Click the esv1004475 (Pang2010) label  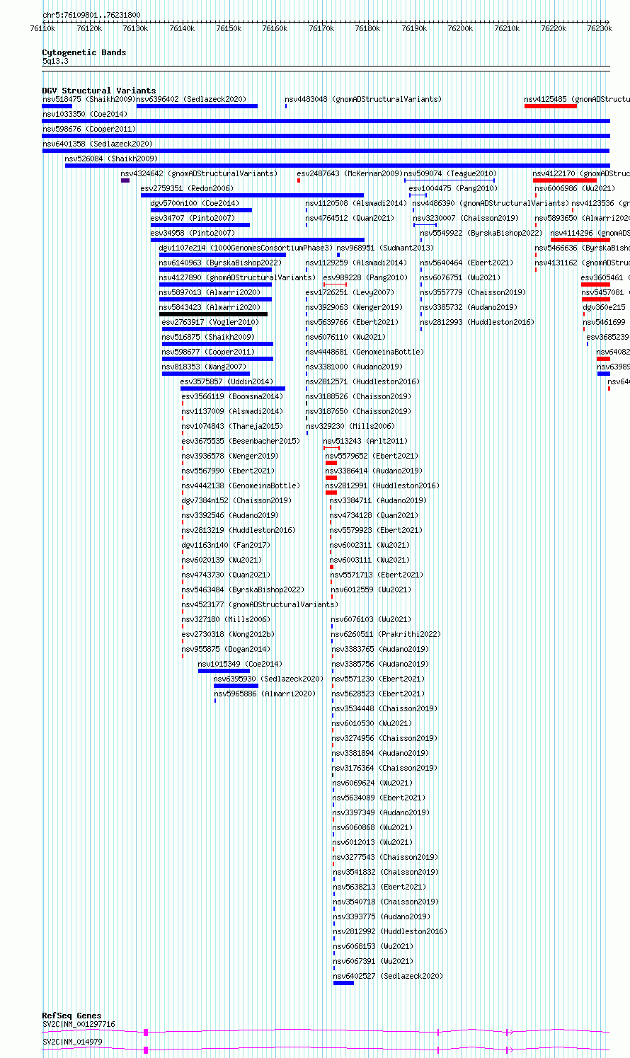[453, 189]
